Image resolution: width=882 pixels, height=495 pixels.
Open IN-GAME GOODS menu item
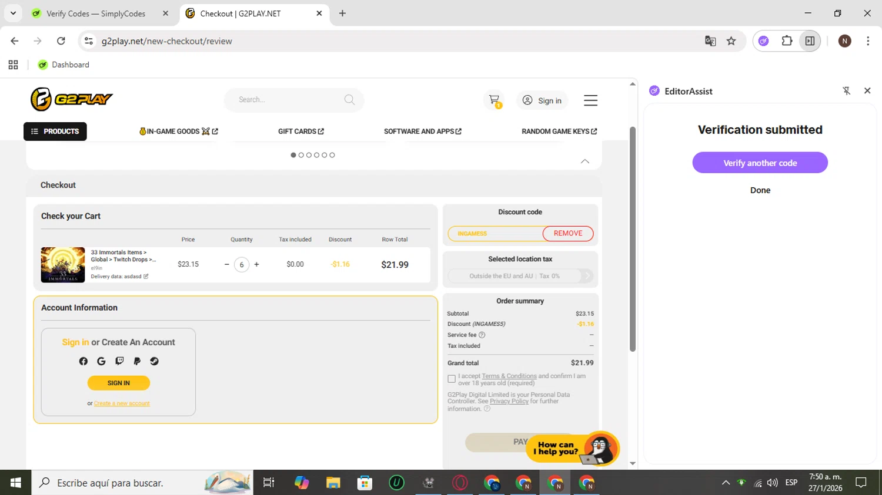point(178,132)
